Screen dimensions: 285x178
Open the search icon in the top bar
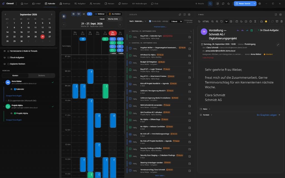click(210, 4)
